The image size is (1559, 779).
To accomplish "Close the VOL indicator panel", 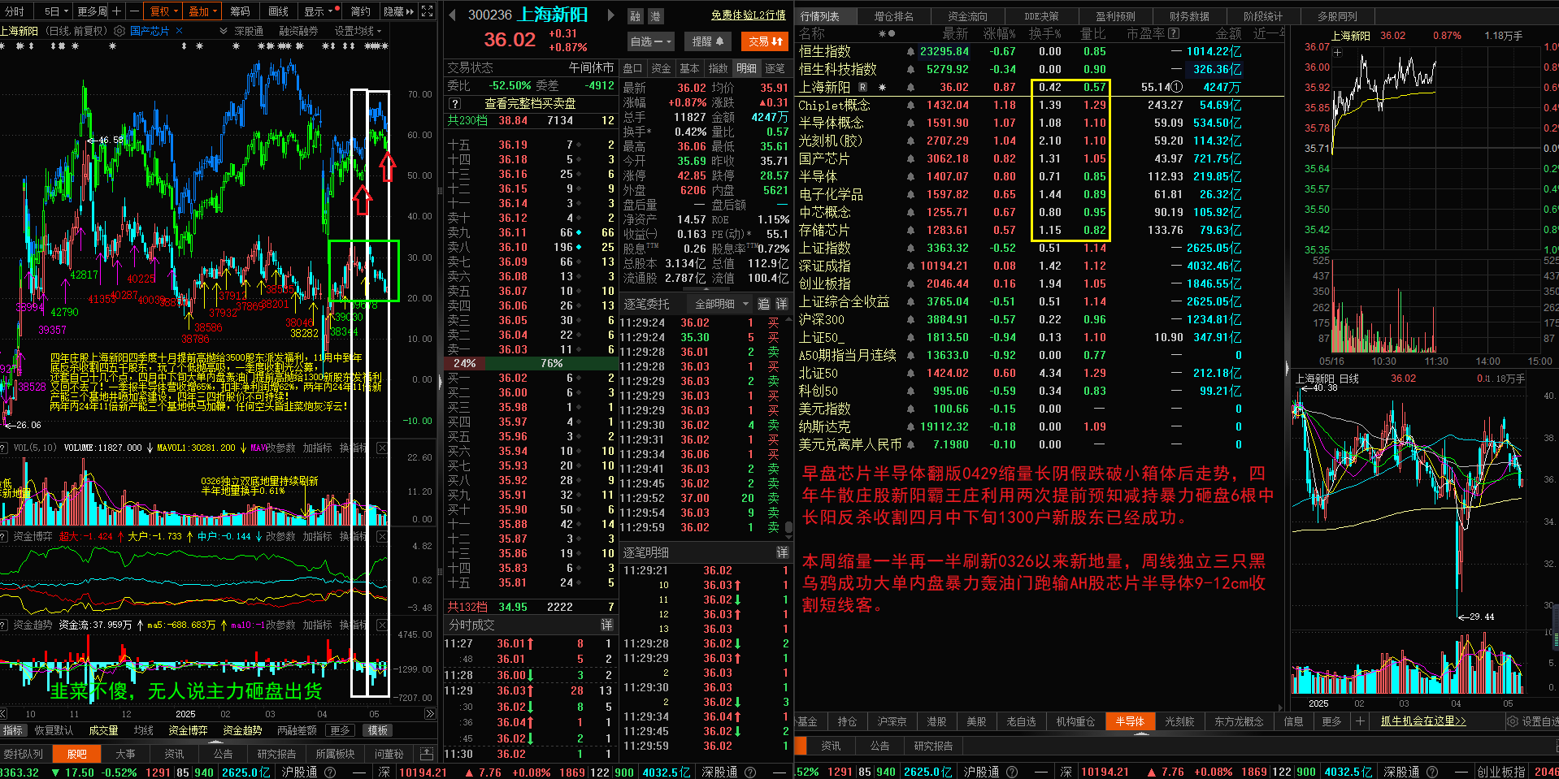I will point(382,448).
